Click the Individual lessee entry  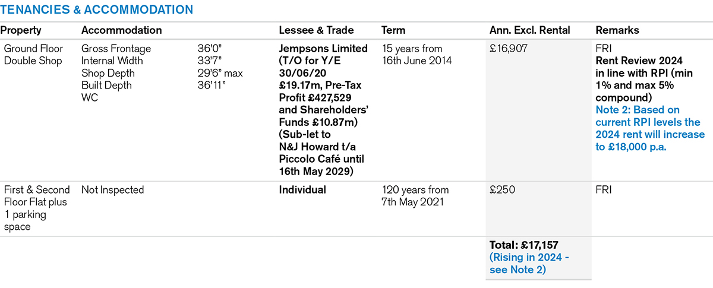[302, 190]
